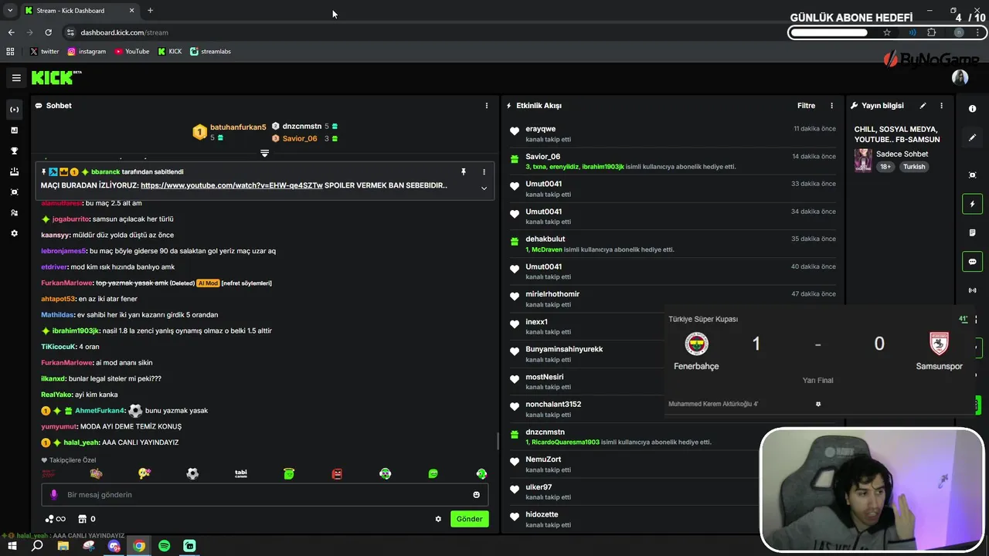
Task: Open the channel points icon below the message box
Action: [55, 519]
